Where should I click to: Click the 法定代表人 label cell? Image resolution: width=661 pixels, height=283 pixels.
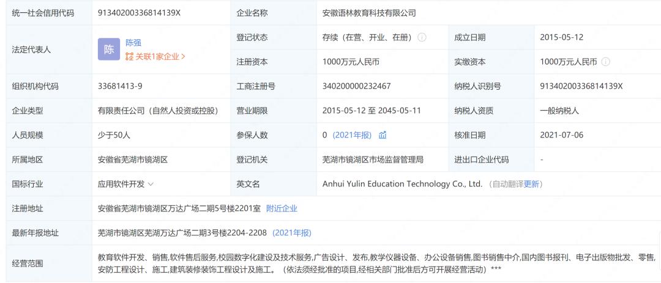[49, 50]
